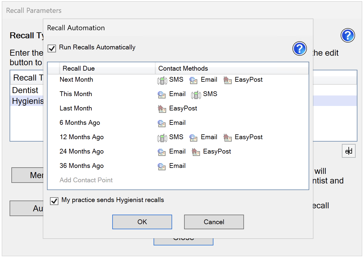Click the EasyPost icon in 24 Months Ago row

pyautogui.click(x=196, y=152)
